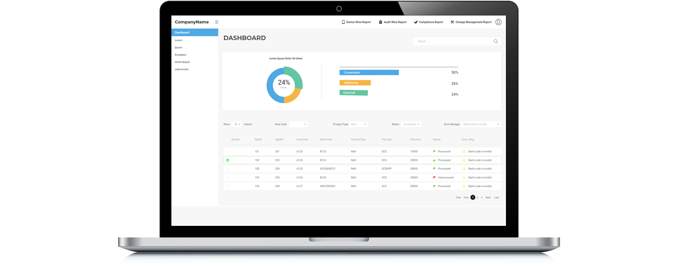
Task: Select the details radio for ReqID 105
Action: pos(228,186)
